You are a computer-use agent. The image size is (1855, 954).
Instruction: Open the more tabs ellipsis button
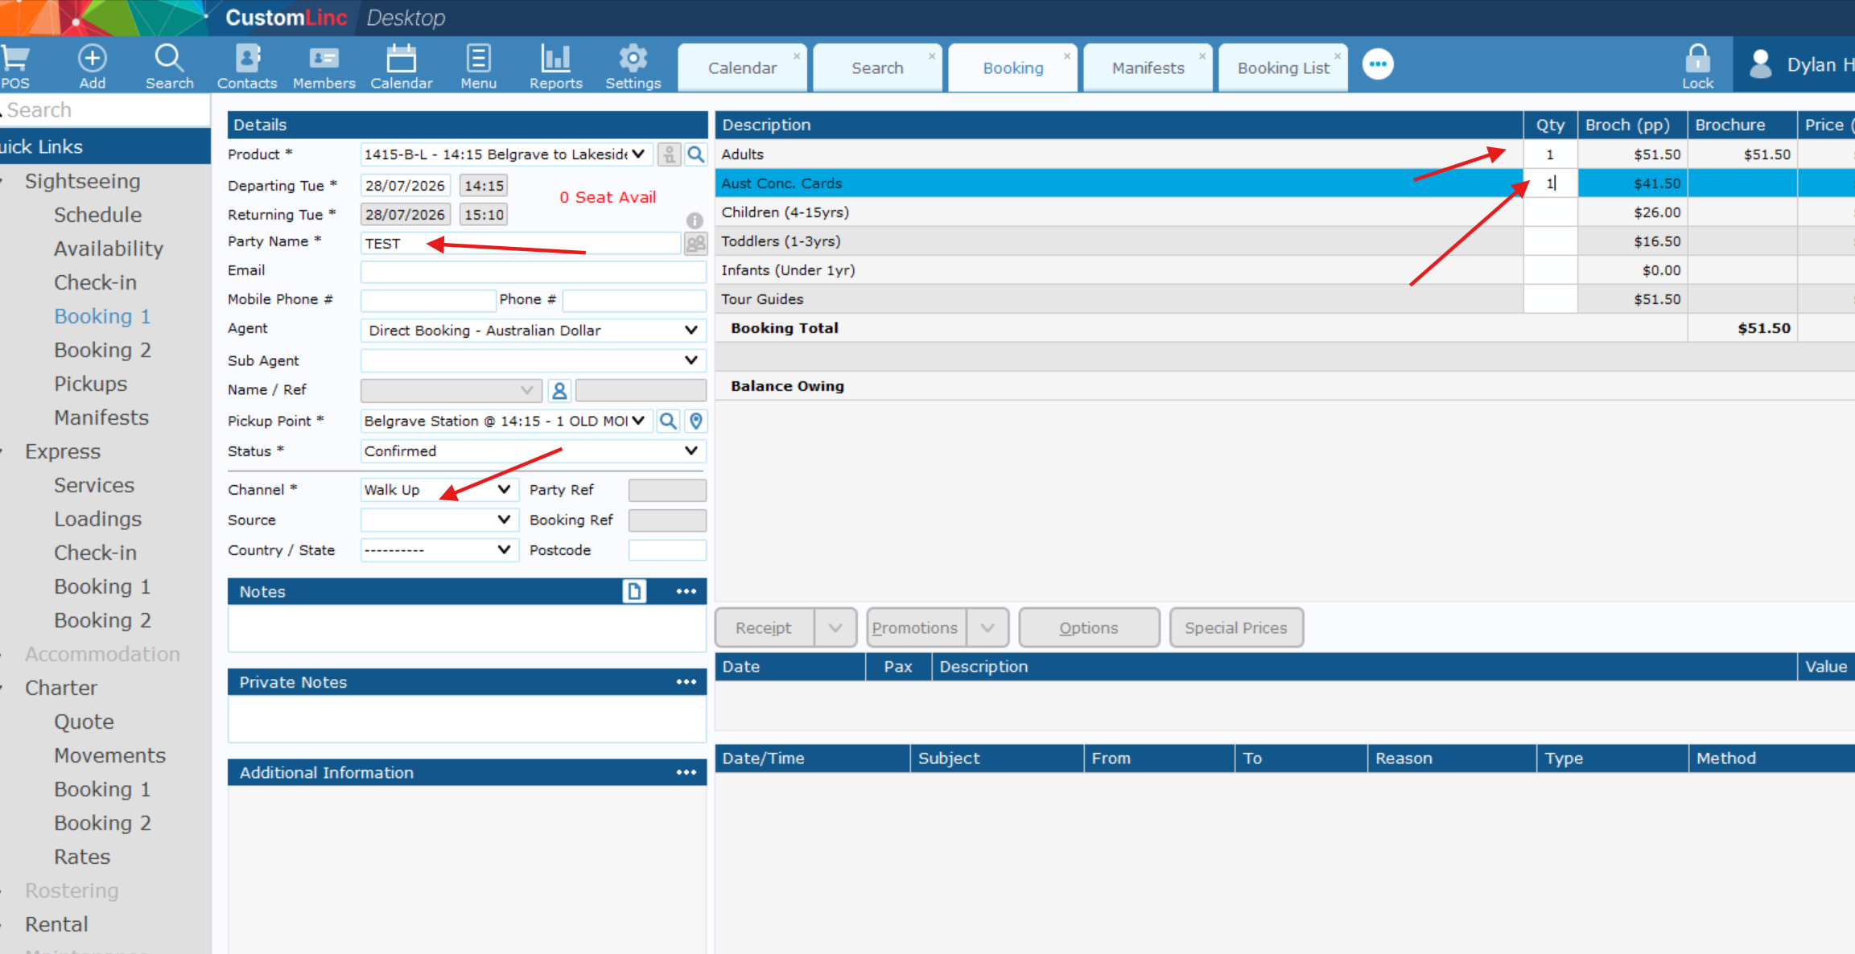[1378, 64]
